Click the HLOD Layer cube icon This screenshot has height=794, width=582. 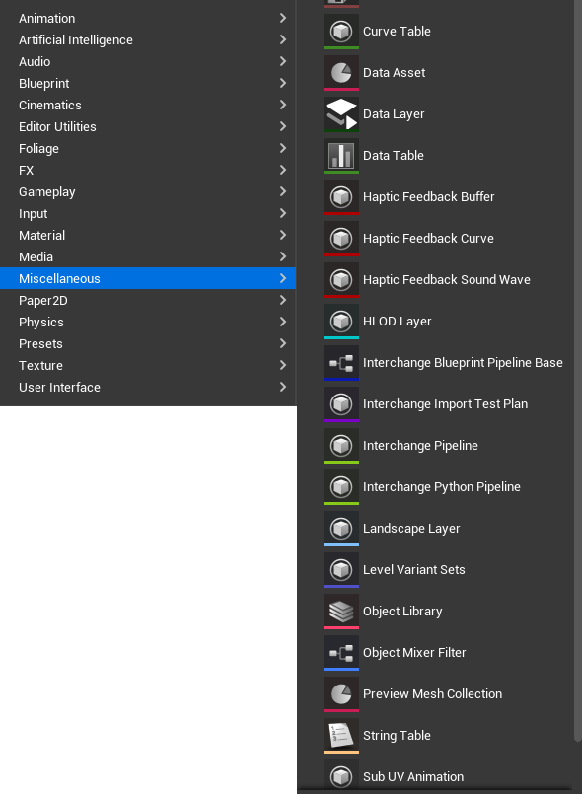341,321
